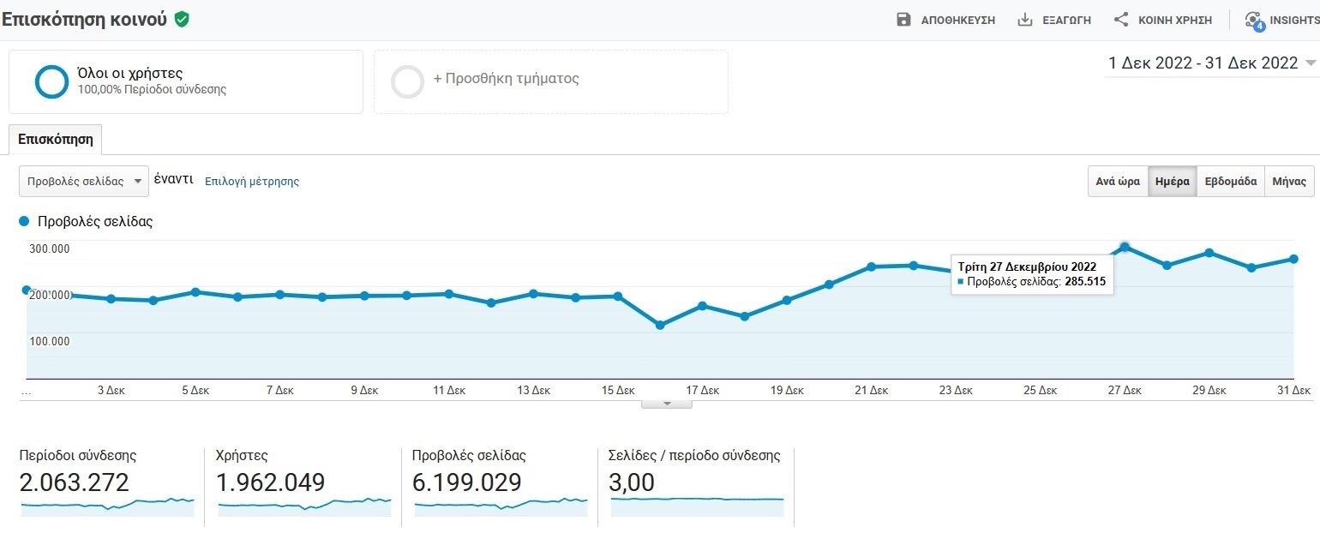Screen dimensions: 1320x539
Task: Expand the arrow handle below the chart
Action: point(666,404)
